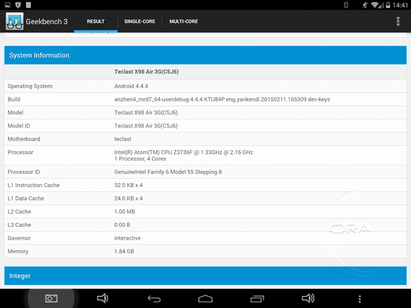This screenshot has width=411, height=308.
Task: Select the L1 Data Cache label
Action: click(x=26, y=198)
